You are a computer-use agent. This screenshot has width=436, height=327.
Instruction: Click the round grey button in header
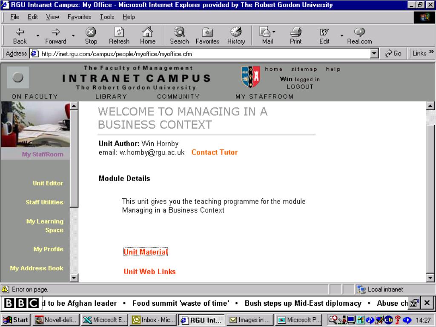18,77
